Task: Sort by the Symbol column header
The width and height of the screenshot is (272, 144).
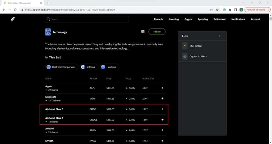Action: tap(93, 78)
